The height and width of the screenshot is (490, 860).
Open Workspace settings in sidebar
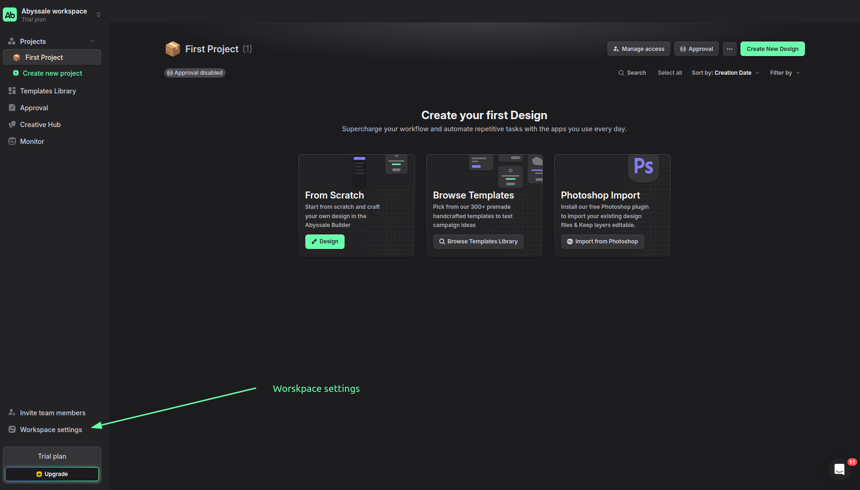click(51, 430)
